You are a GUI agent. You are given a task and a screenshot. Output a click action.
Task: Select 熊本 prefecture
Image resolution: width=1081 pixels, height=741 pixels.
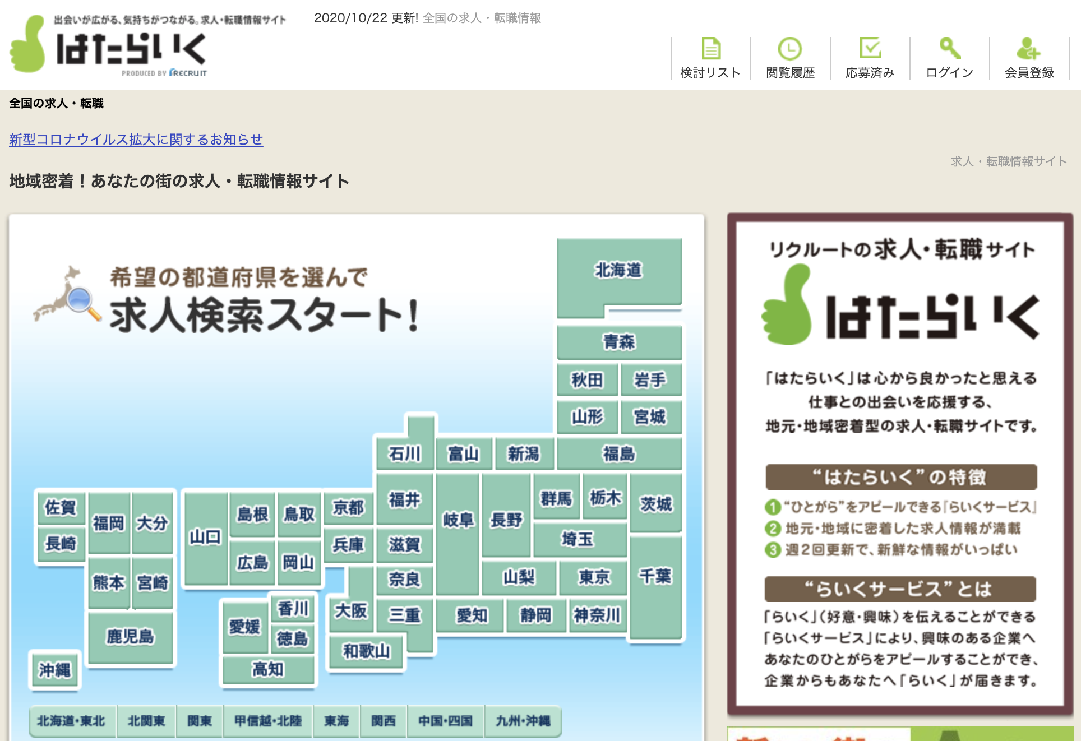click(109, 583)
